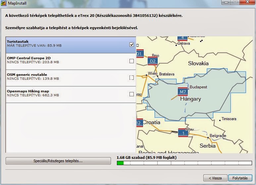Click the Budapest label on the map
The image size is (256, 185).
pos(198,87)
